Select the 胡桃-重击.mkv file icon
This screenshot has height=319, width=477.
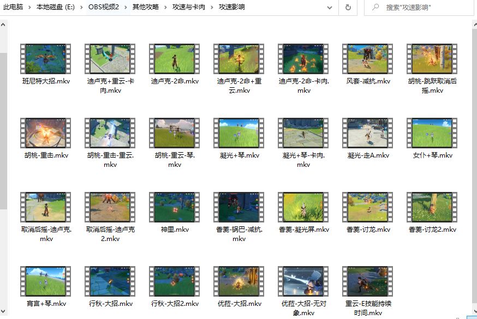click(x=46, y=133)
